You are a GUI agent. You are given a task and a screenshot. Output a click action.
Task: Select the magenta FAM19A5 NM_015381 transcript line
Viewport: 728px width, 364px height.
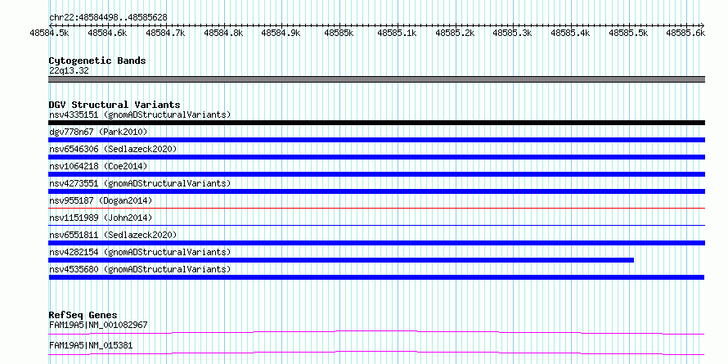click(x=377, y=353)
